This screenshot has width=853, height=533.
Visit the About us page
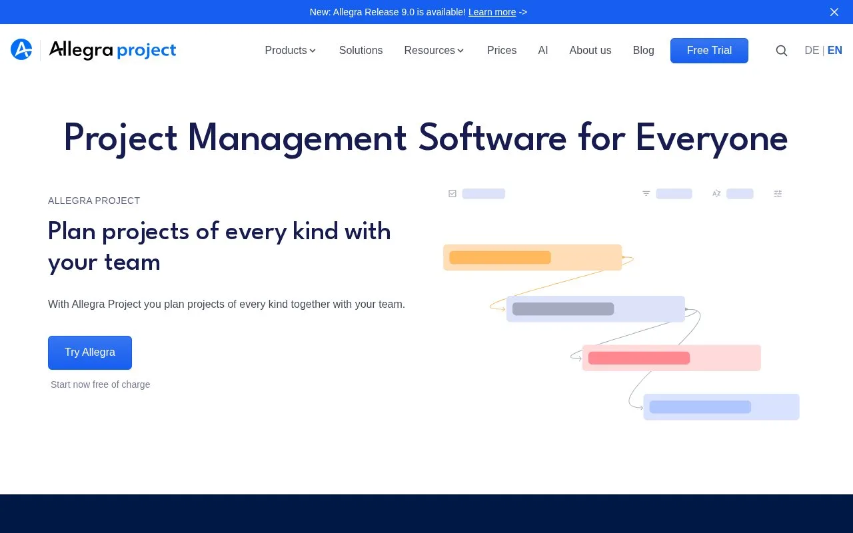pyautogui.click(x=590, y=51)
